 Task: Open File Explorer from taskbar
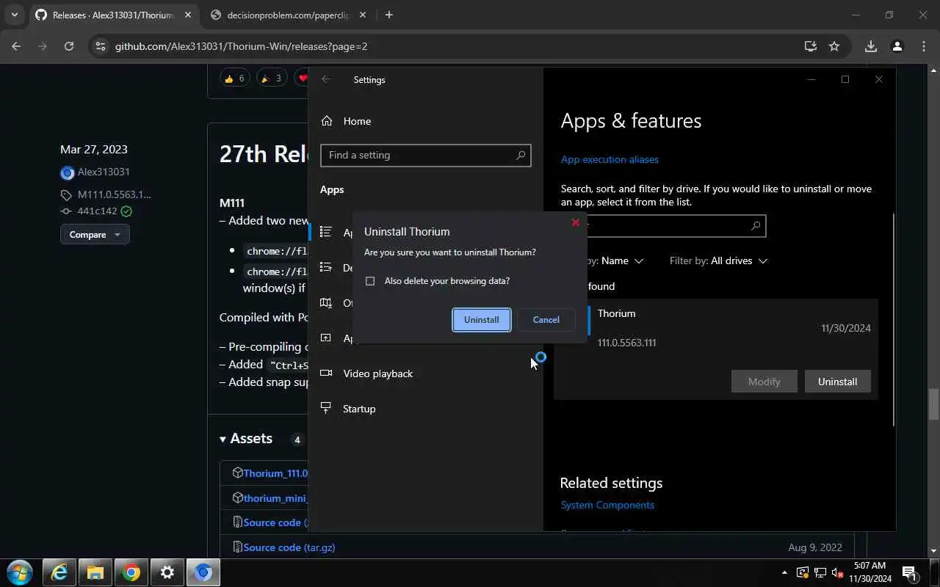[x=95, y=572]
